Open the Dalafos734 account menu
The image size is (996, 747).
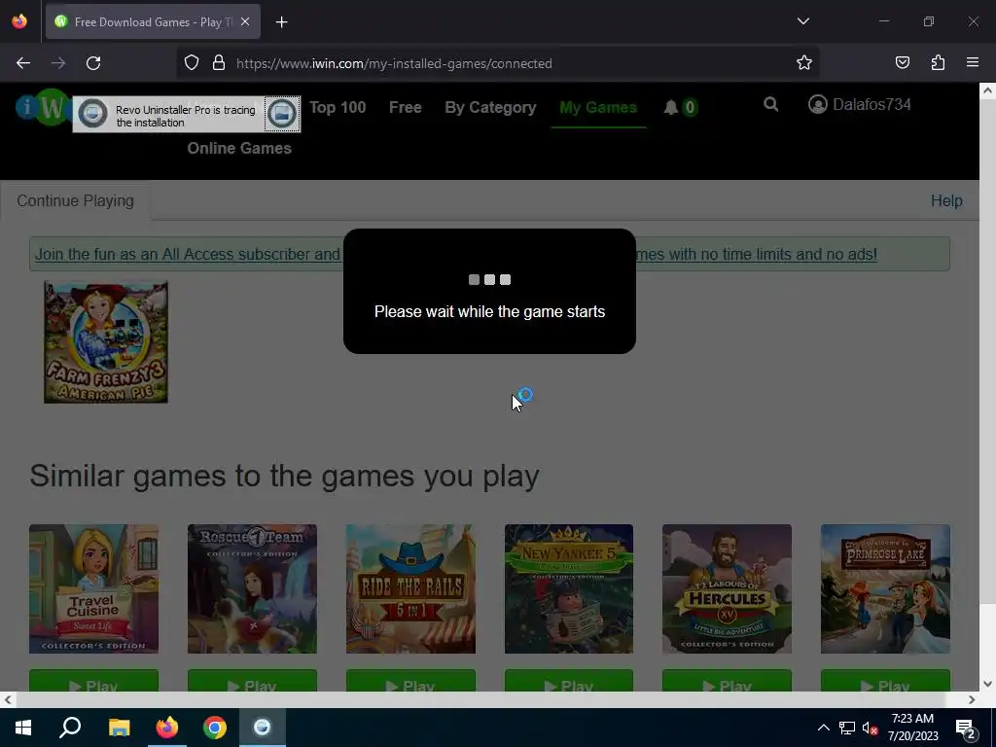point(860,104)
